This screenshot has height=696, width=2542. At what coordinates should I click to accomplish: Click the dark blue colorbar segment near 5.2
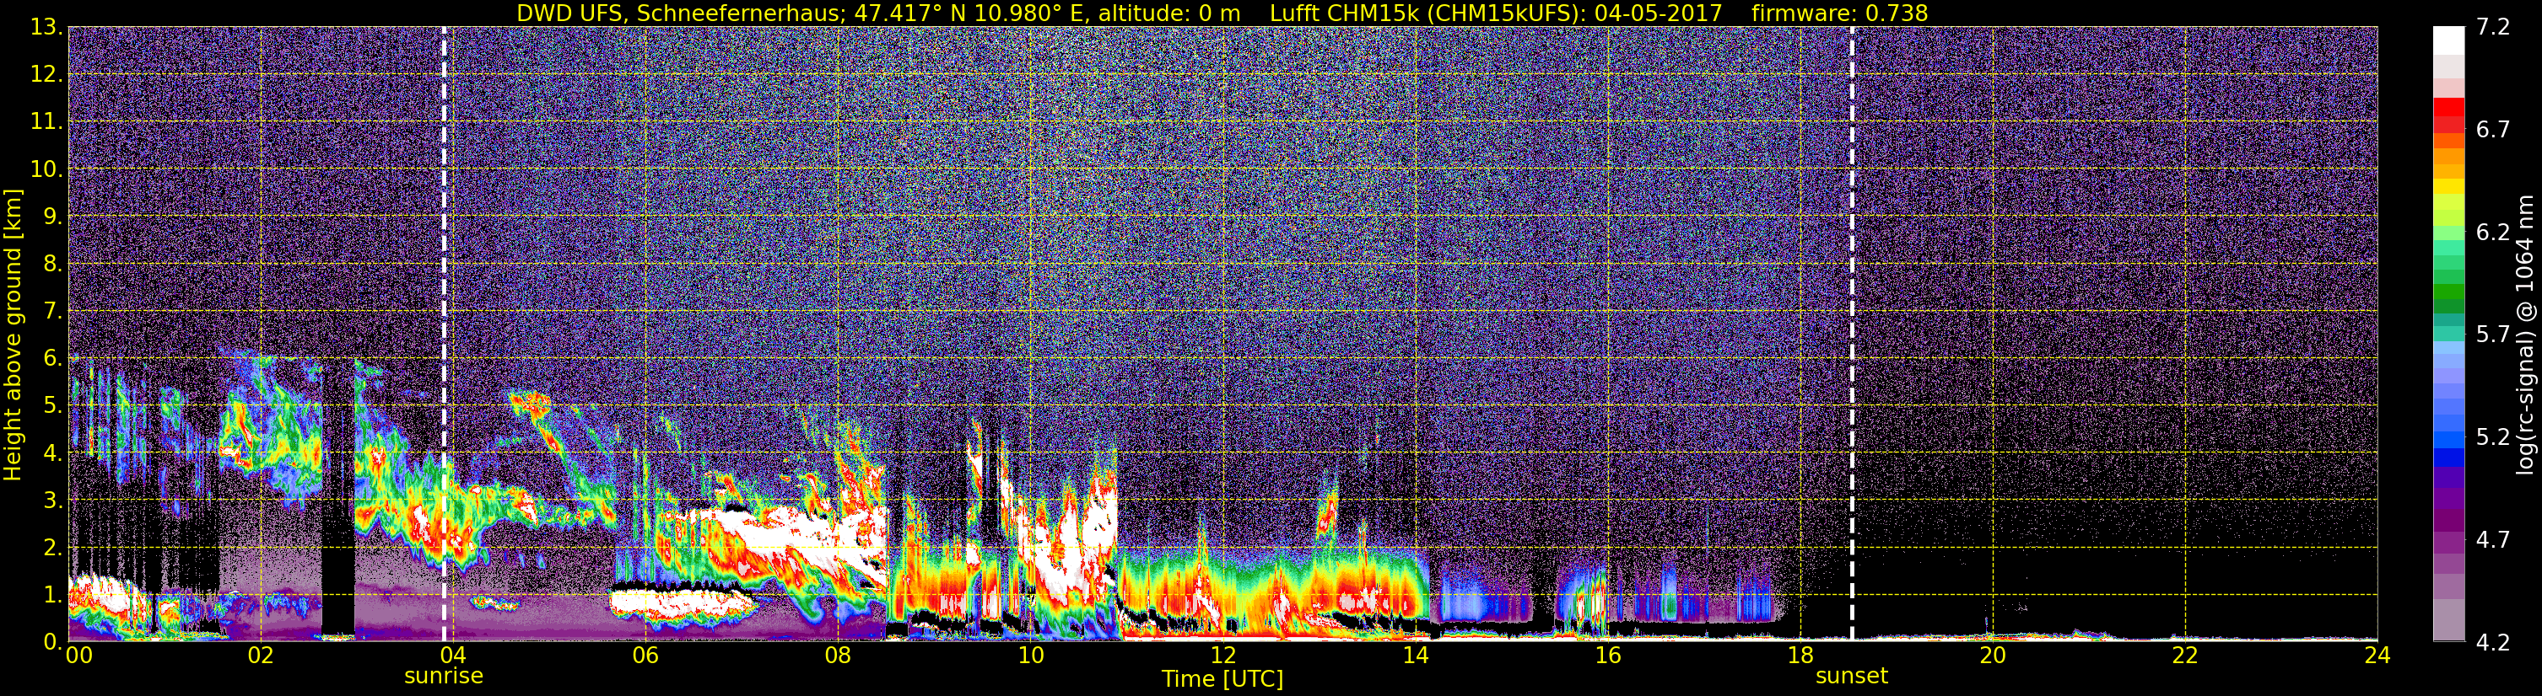pyautogui.click(x=2448, y=458)
